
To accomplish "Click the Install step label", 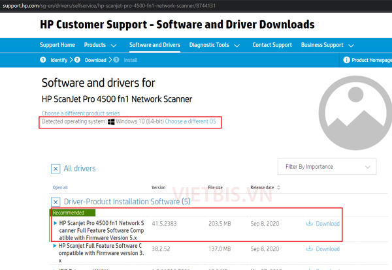I will pos(131,60).
